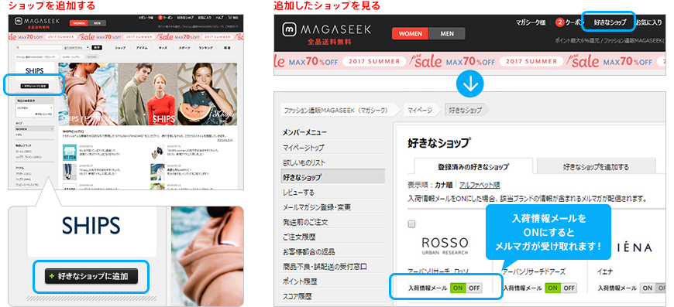Open お客様都合の返品 in the member menu
The image size is (674, 307).
308,251
